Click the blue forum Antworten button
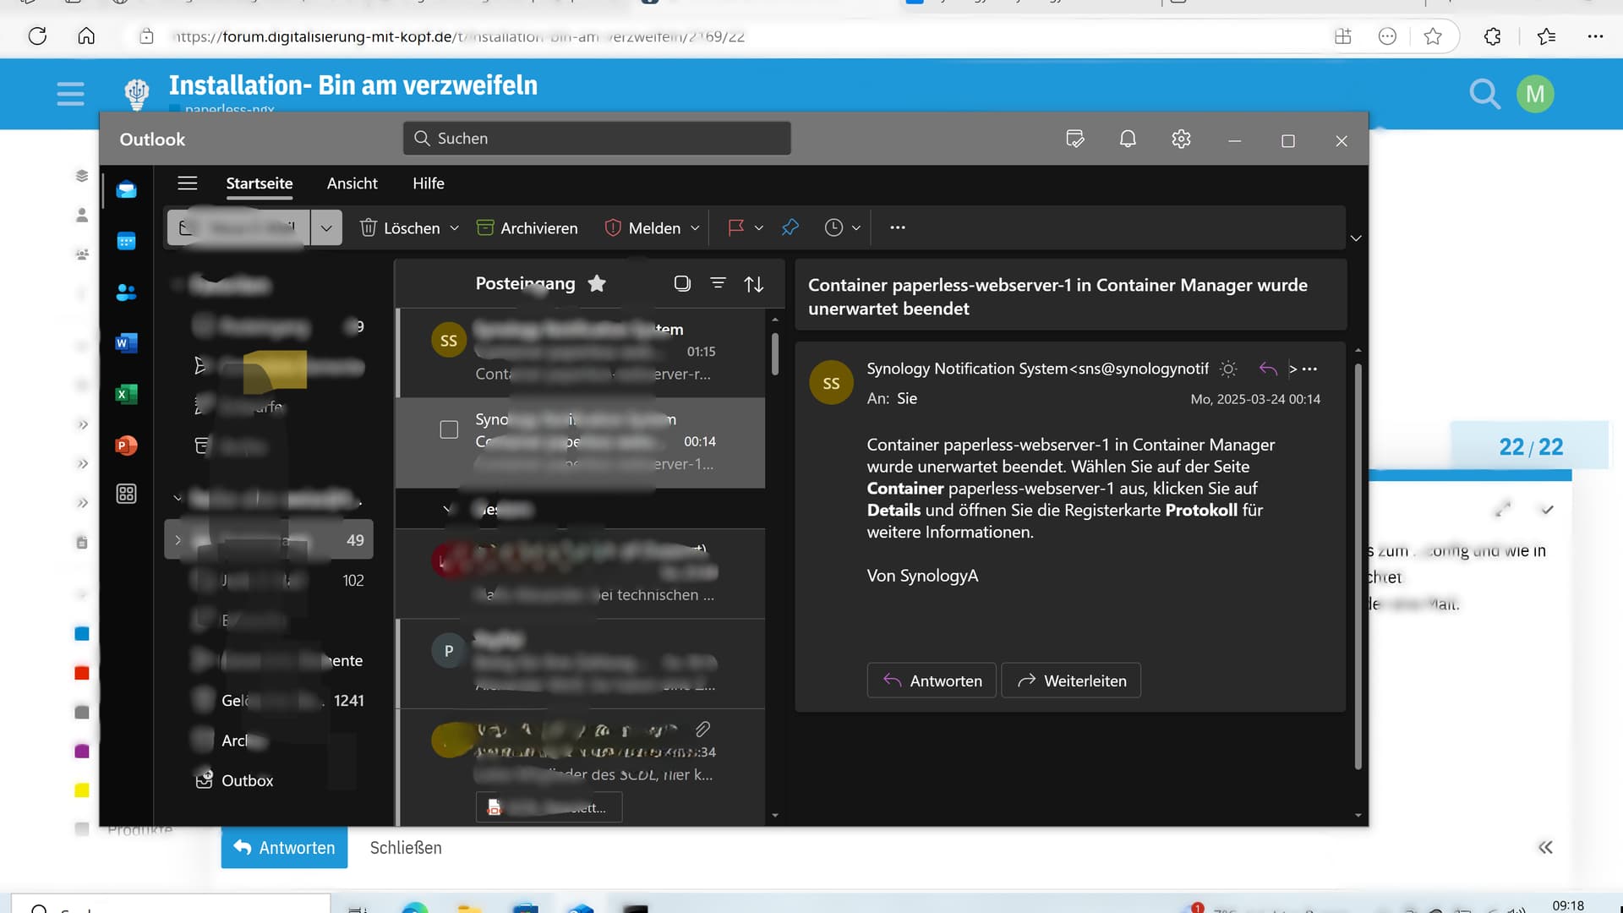Screen dimensions: 1623x913 click(x=284, y=848)
